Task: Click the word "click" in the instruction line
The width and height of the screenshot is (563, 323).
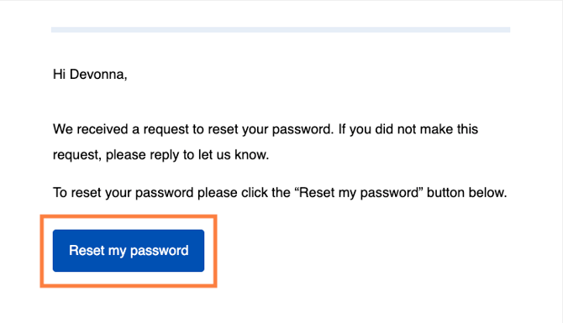Action: point(255,192)
